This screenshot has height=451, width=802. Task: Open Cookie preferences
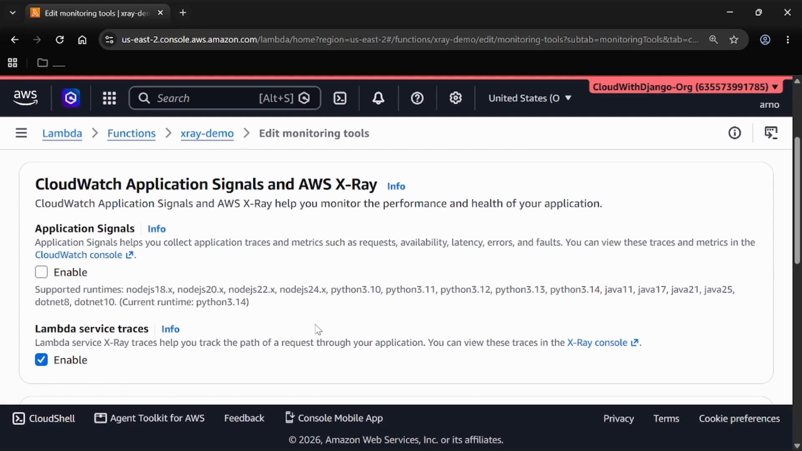coord(739,418)
